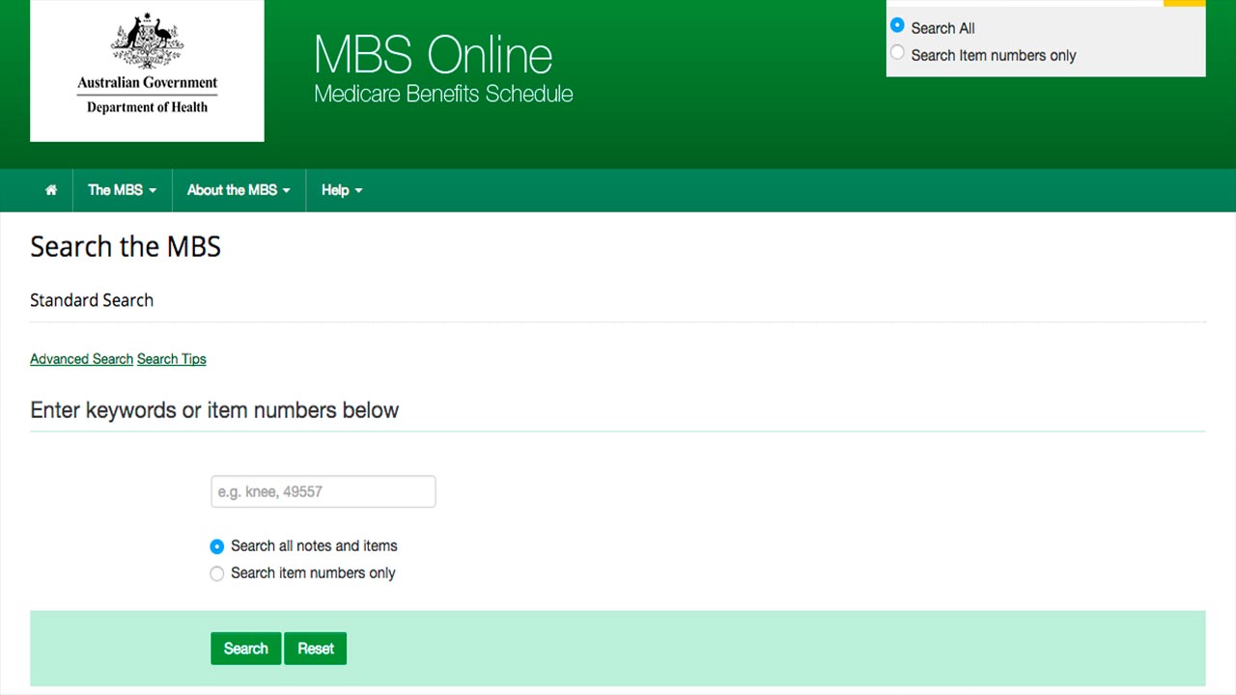Click the Standard Search label
Image resolution: width=1236 pixels, height=695 pixels.
pyautogui.click(x=92, y=300)
